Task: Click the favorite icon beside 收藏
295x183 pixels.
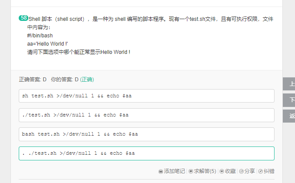Action: click(222, 171)
